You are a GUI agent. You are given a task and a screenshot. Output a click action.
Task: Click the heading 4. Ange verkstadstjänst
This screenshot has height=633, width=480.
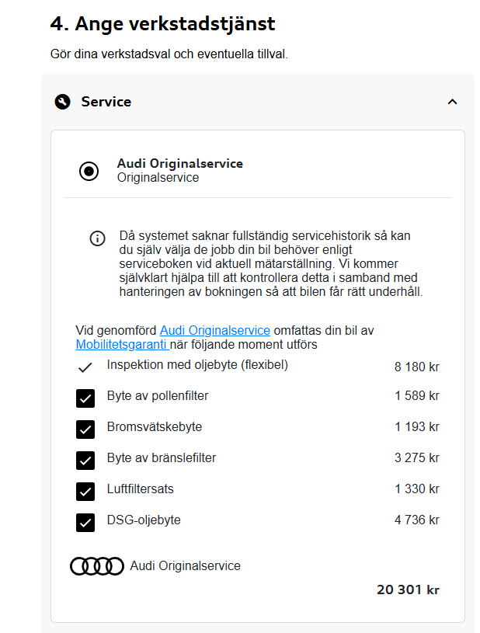tap(162, 24)
